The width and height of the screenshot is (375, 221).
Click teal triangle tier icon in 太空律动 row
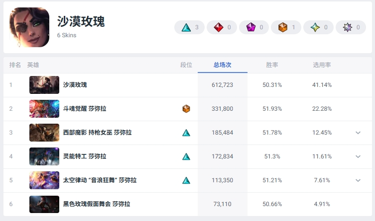pyautogui.click(x=186, y=180)
